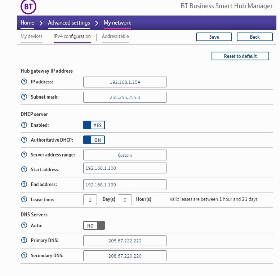Click Reset to default button
This screenshot has height=276, width=280.
coord(240,56)
